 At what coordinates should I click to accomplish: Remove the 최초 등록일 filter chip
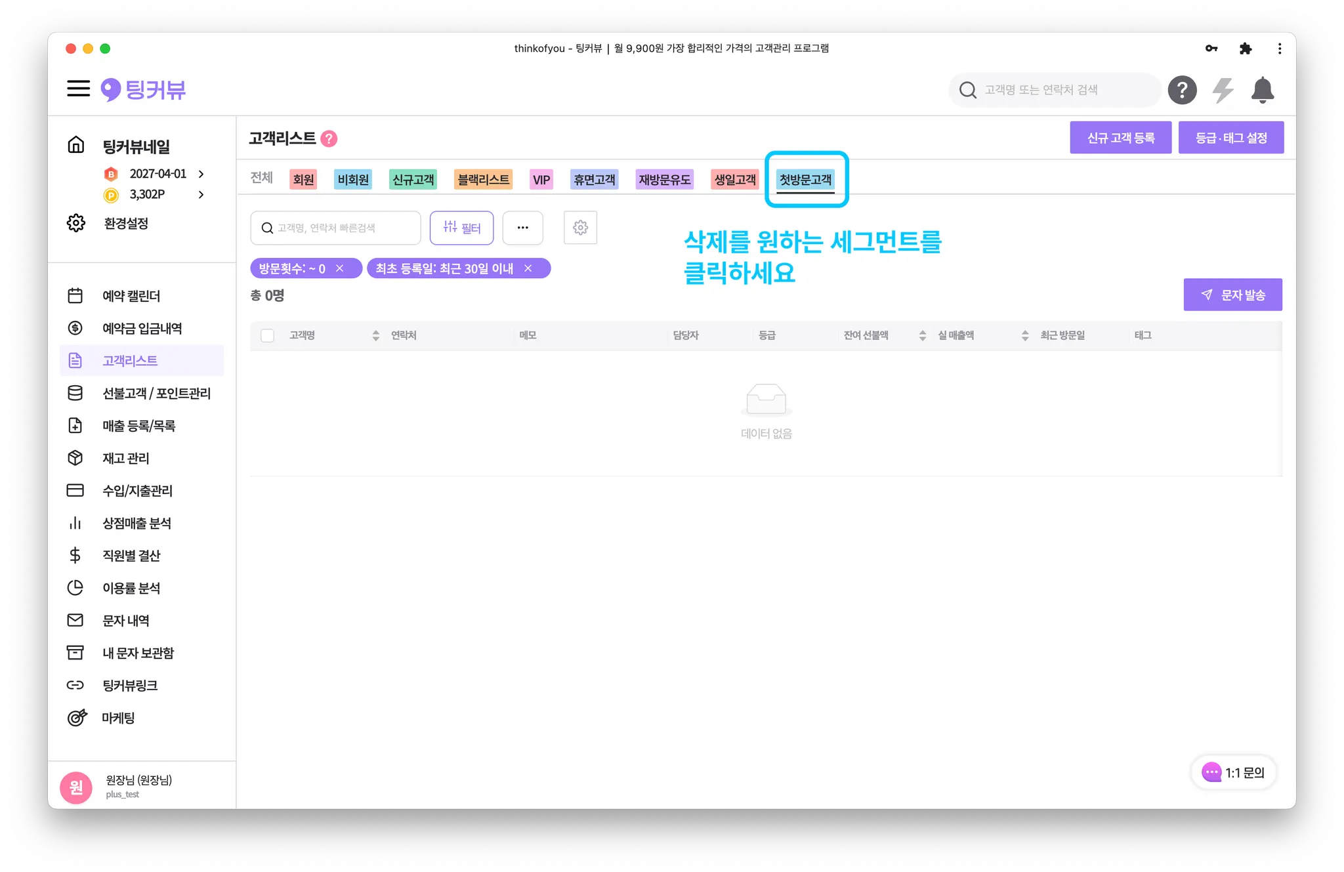click(x=528, y=268)
